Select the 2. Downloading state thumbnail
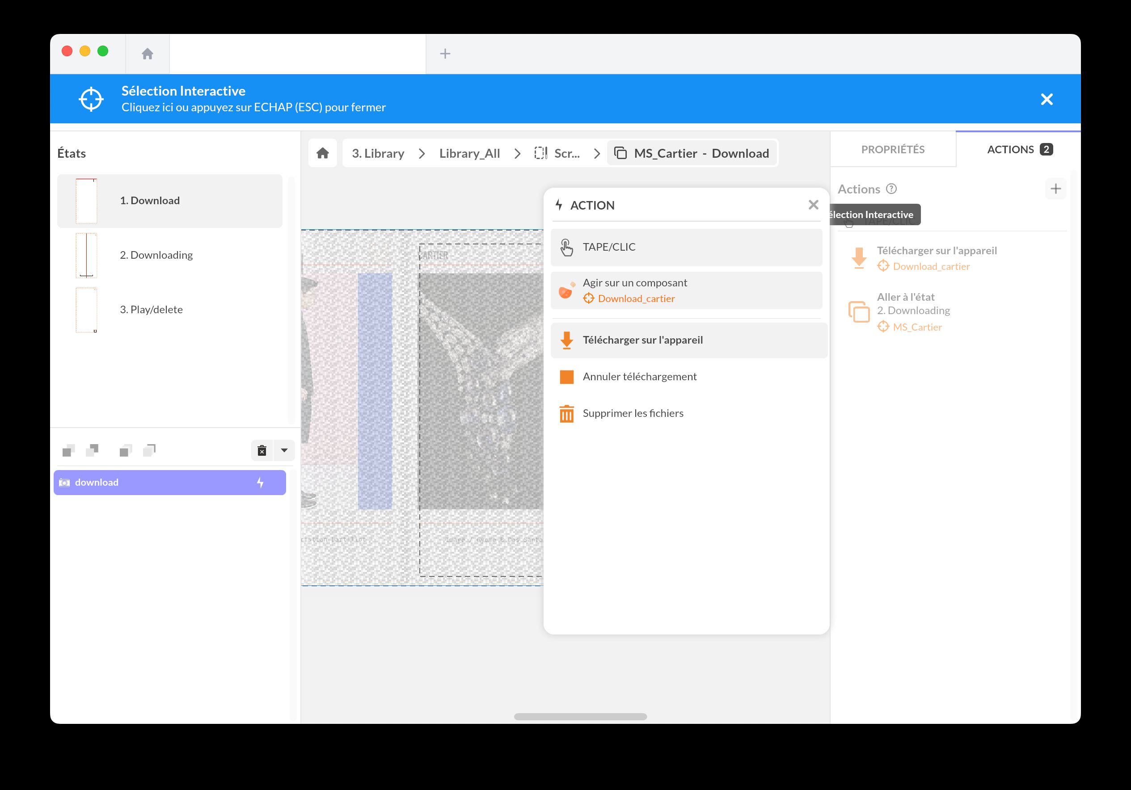The height and width of the screenshot is (790, 1131). click(x=87, y=255)
